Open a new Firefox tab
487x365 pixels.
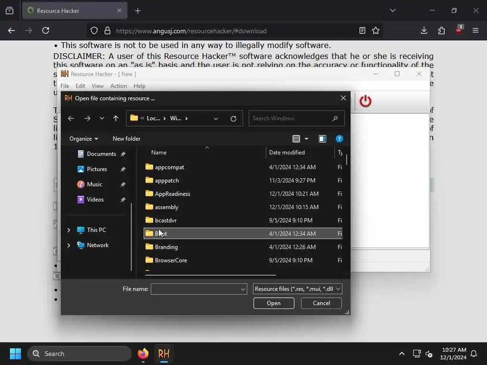tap(137, 11)
